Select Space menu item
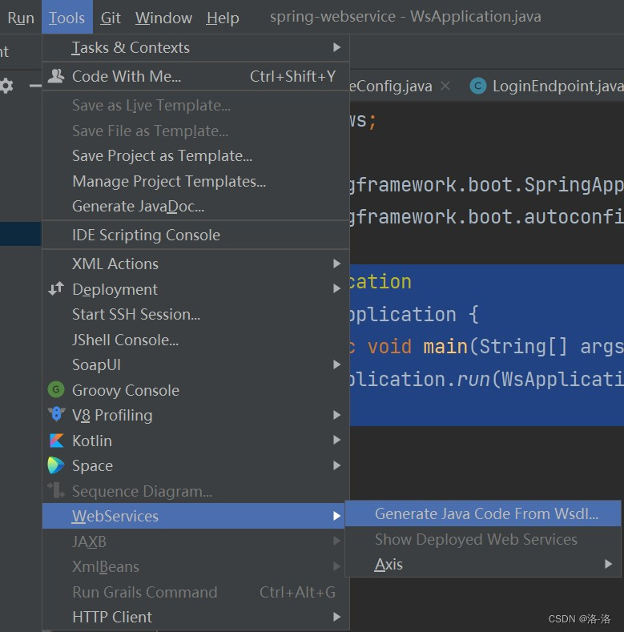The height and width of the screenshot is (632, 624). pyautogui.click(x=195, y=465)
